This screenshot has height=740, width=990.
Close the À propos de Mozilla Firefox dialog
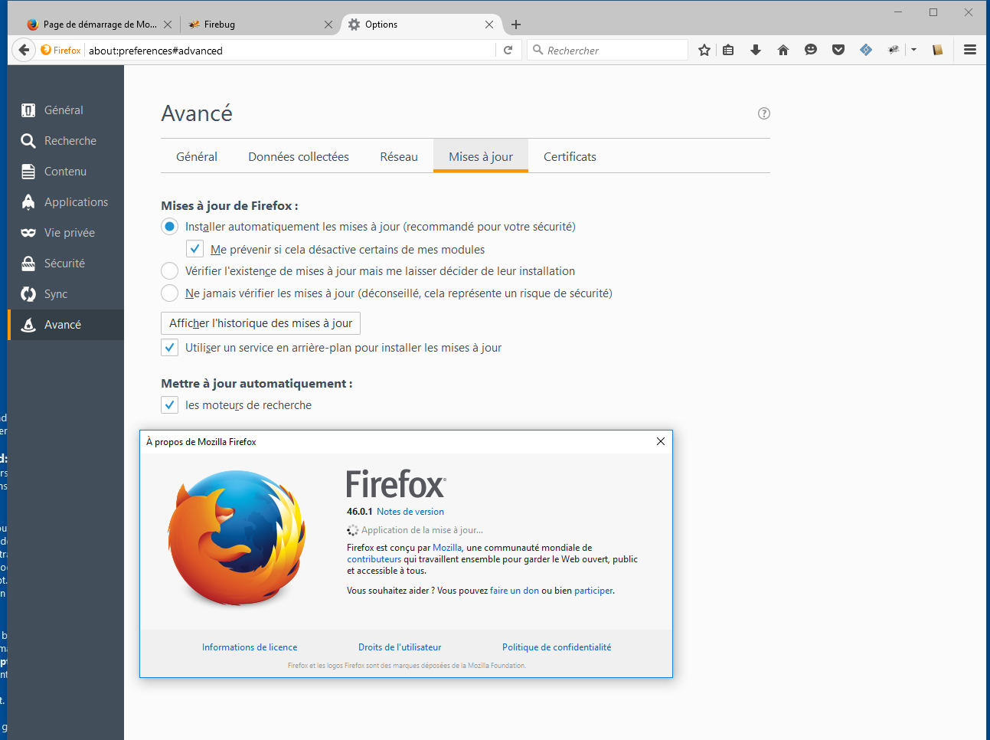(x=661, y=441)
